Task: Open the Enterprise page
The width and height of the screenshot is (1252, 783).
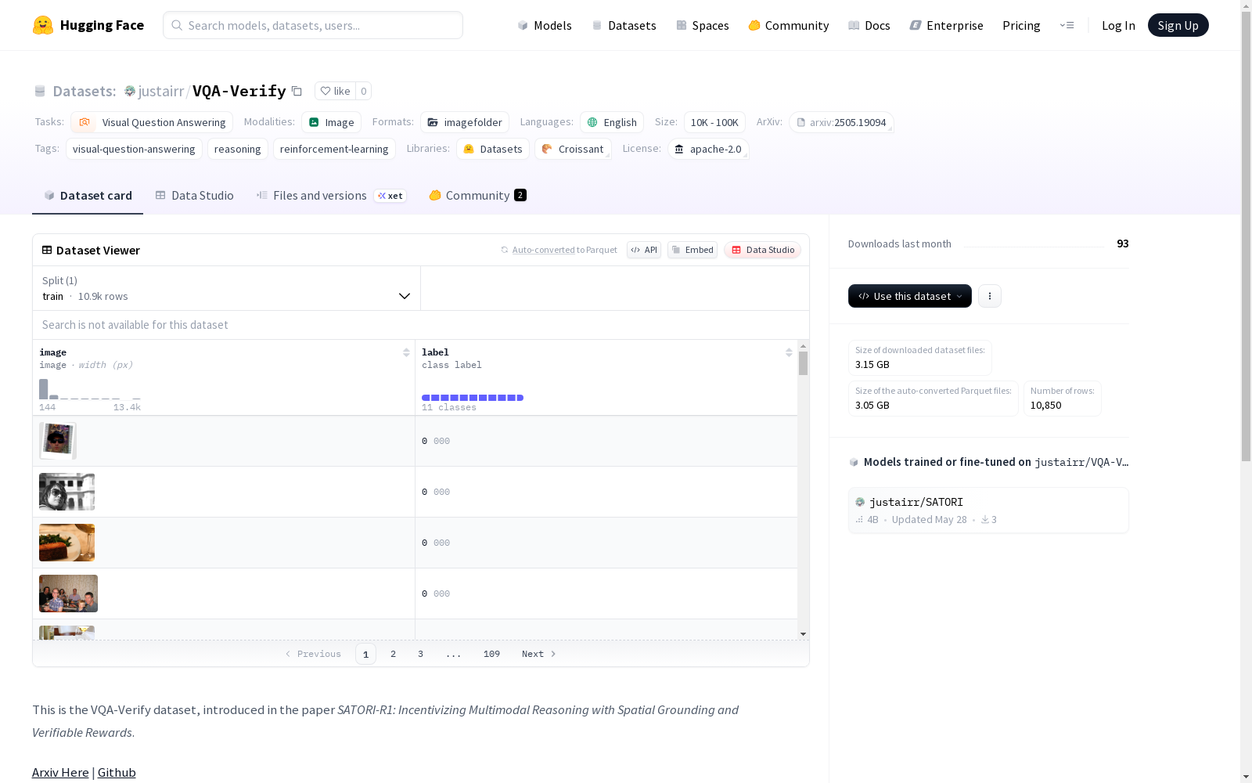Action: (x=947, y=25)
